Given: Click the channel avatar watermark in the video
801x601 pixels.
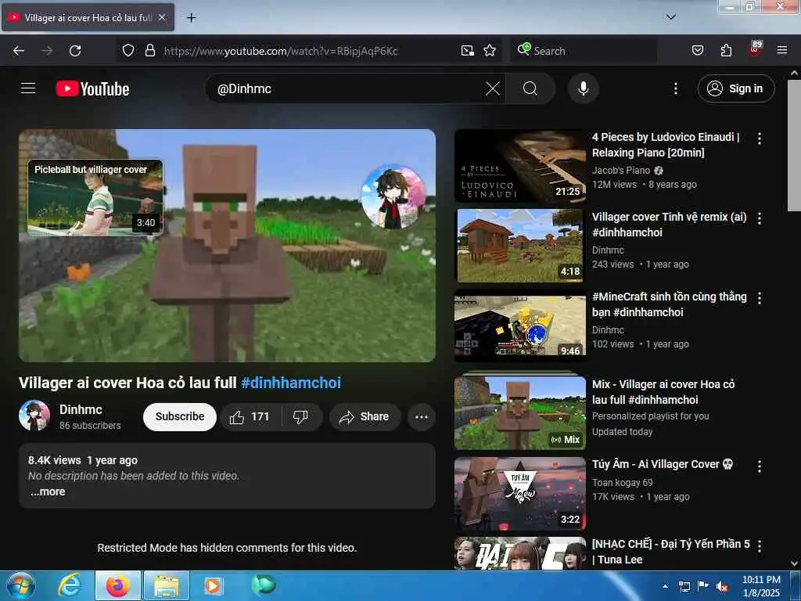Looking at the screenshot, I should click(393, 196).
